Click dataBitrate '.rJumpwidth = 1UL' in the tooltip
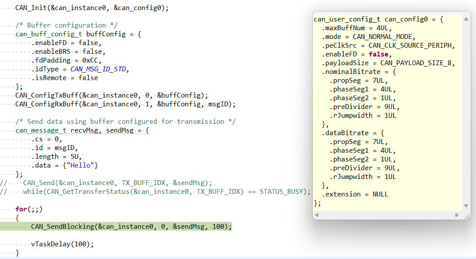This screenshot has width=476, height=259. tap(363, 177)
